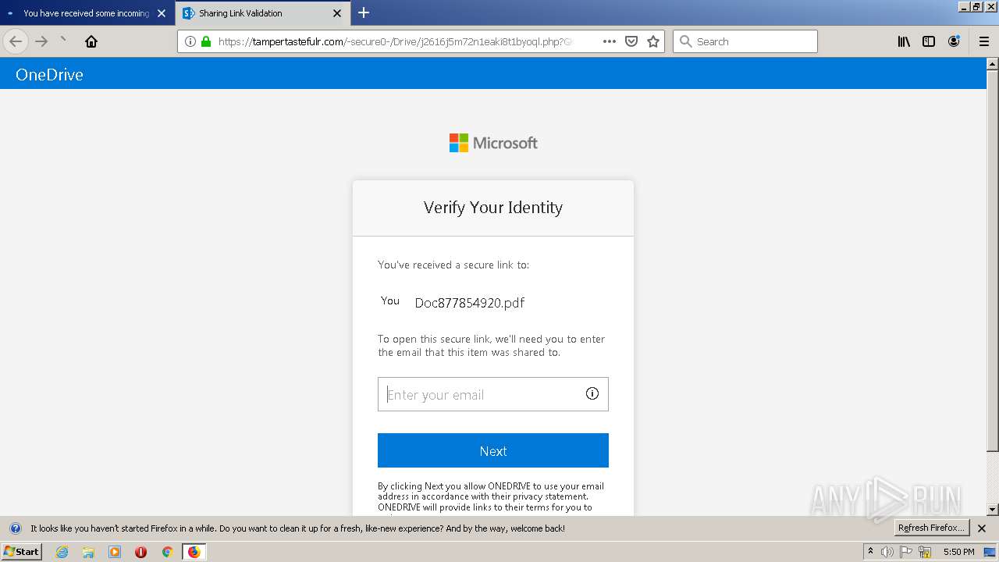This screenshot has width=999, height=562.
Task: Open the Library icon
Action: pos(904,41)
